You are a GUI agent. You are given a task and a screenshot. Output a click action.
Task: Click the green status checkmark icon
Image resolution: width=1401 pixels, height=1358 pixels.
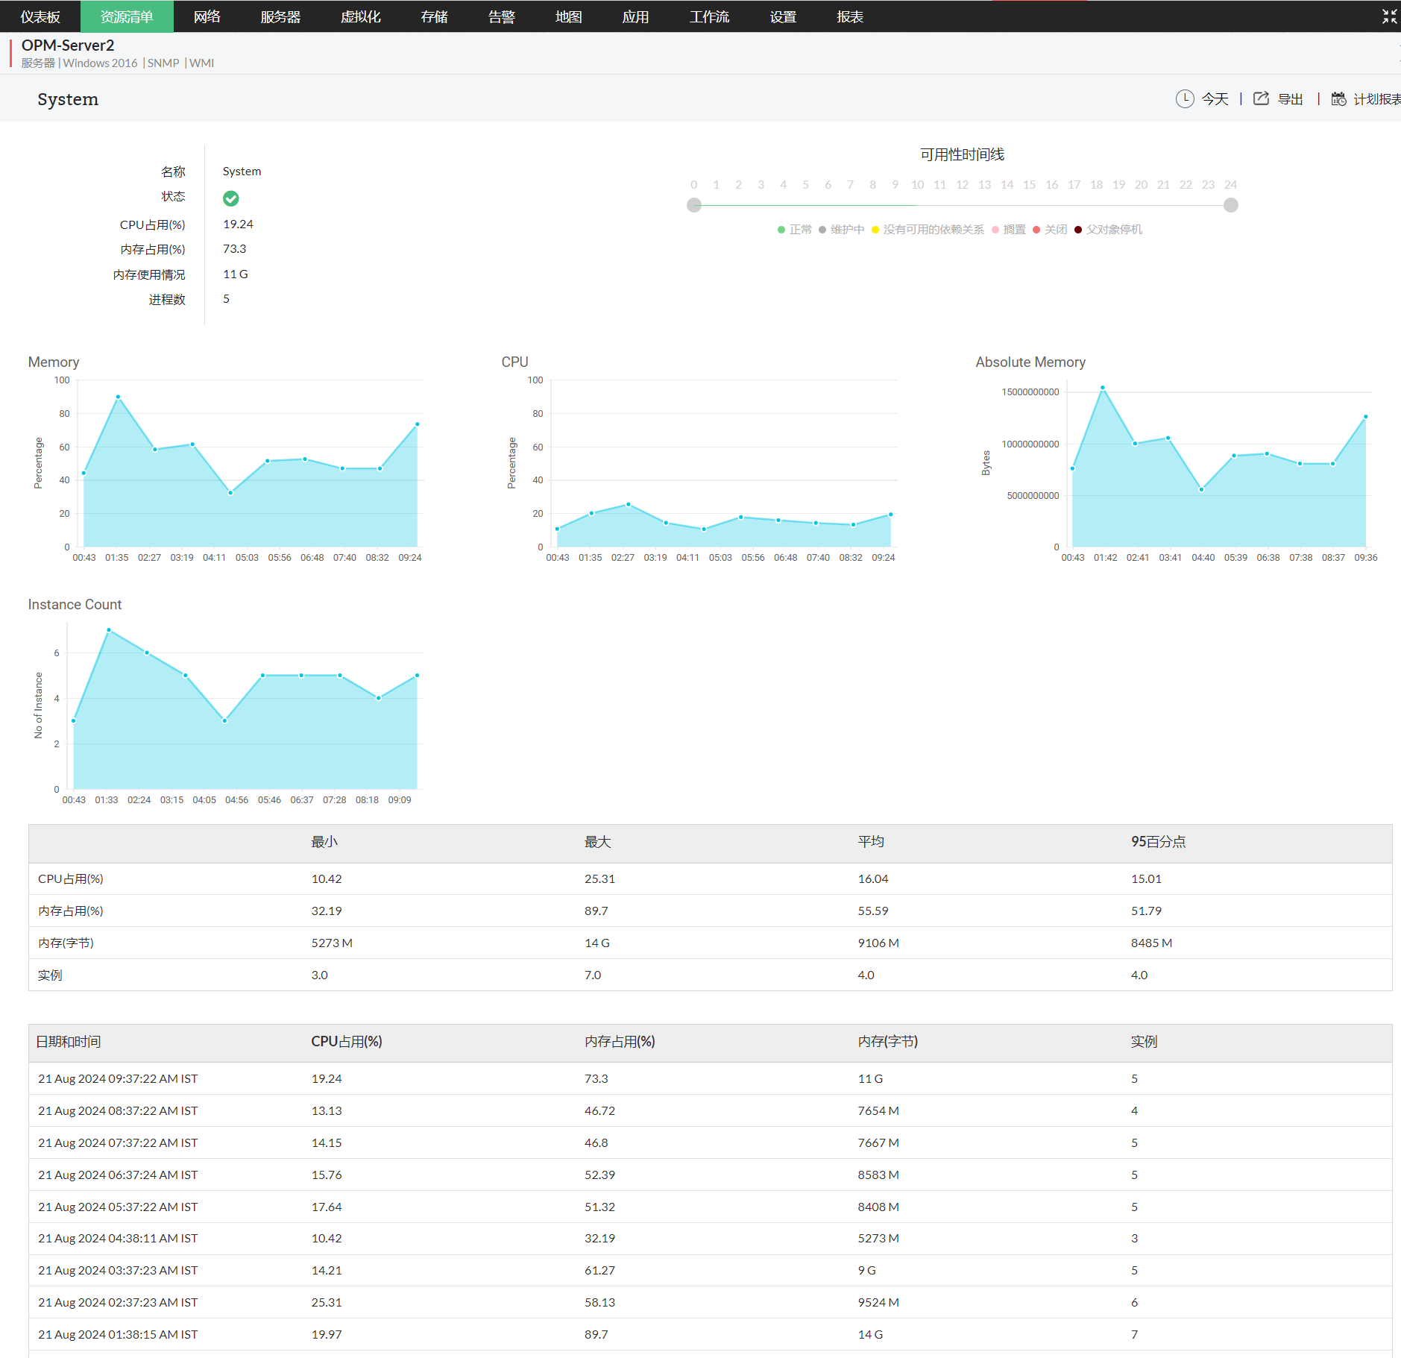230,198
